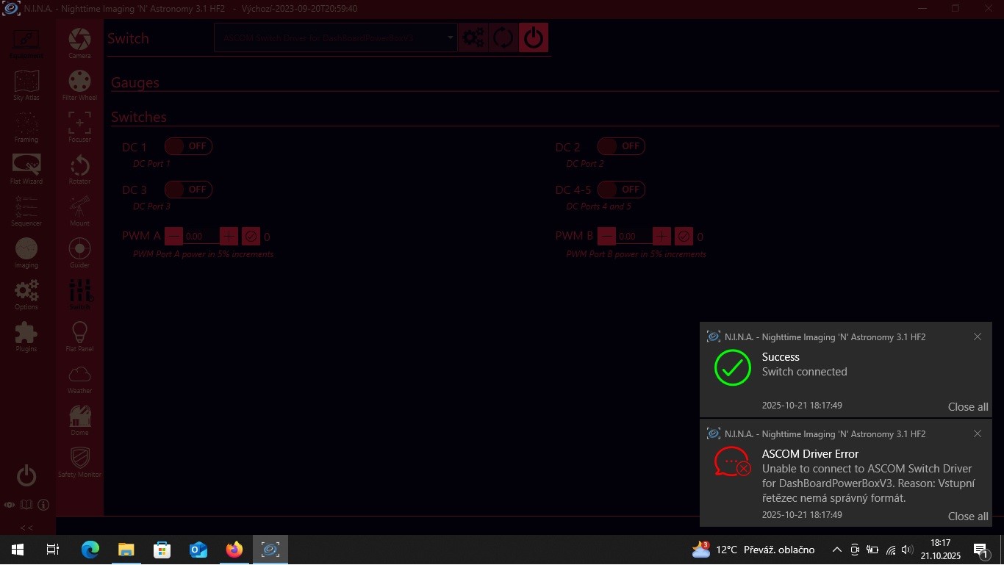Toggle the DC 1 switch on
Image resolution: width=1004 pixels, height=565 pixels.
pyautogui.click(x=188, y=146)
